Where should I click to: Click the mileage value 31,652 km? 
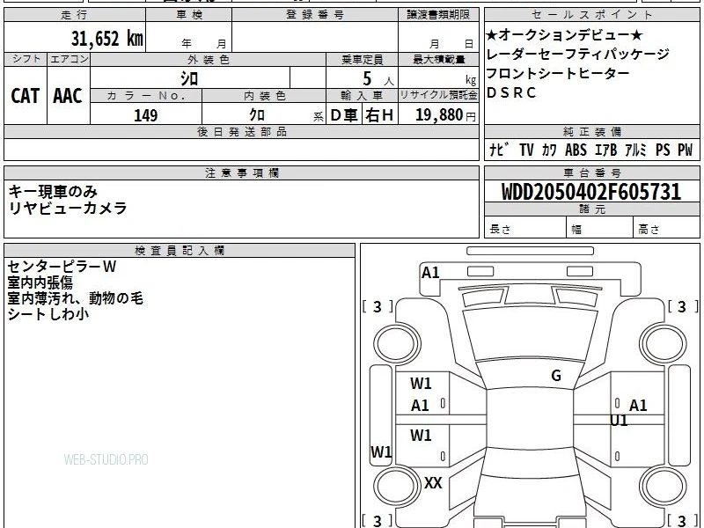pos(106,38)
